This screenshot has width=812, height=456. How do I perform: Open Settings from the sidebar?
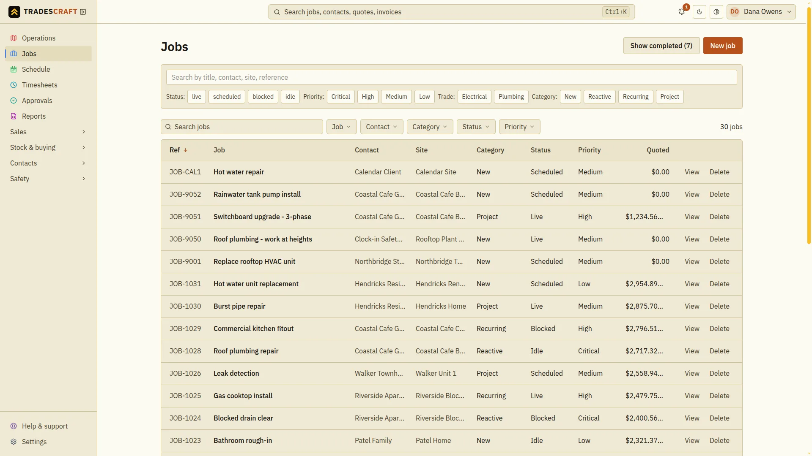(x=48, y=442)
